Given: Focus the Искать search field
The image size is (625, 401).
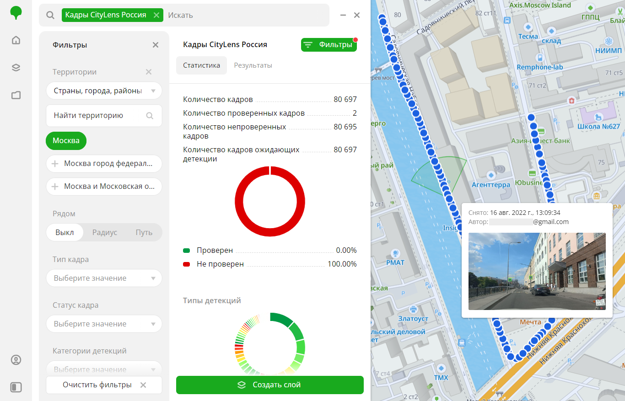Looking at the screenshot, I should point(245,15).
